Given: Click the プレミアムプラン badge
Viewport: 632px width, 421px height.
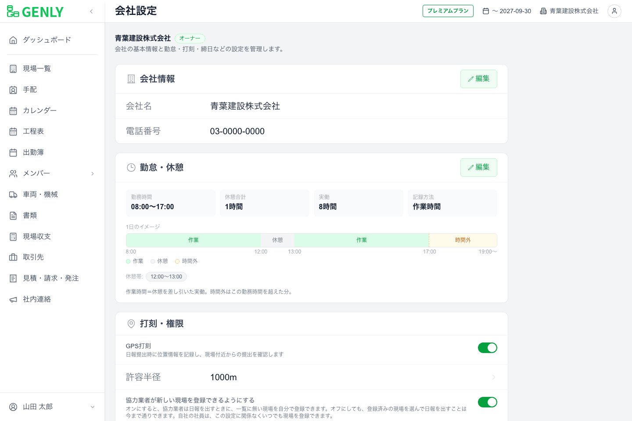Looking at the screenshot, I should 448,11.
